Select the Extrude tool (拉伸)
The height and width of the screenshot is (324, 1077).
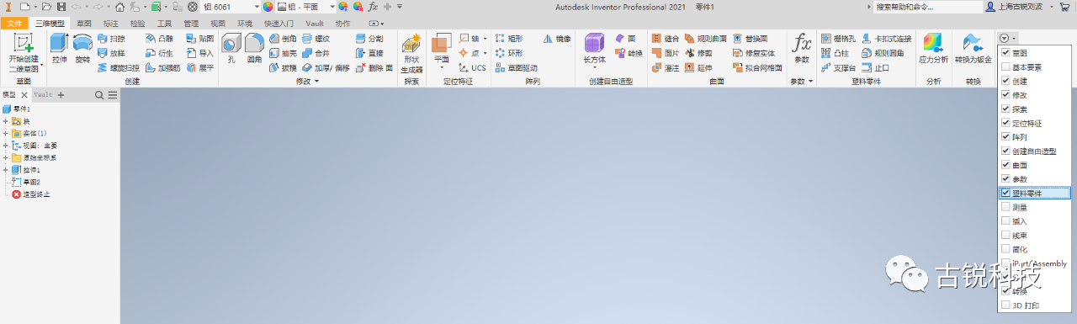tap(59, 48)
